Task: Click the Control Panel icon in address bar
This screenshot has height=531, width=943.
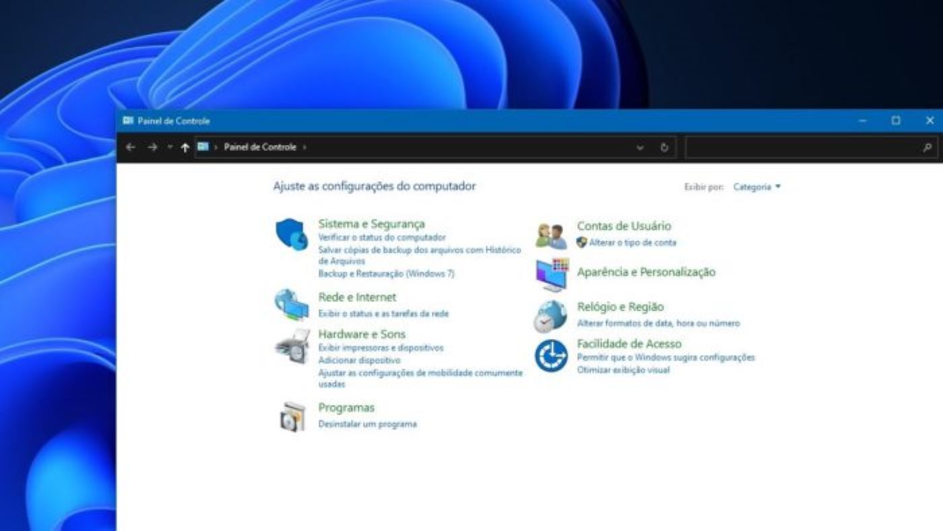Action: pyautogui.click(x=203, y=147)
